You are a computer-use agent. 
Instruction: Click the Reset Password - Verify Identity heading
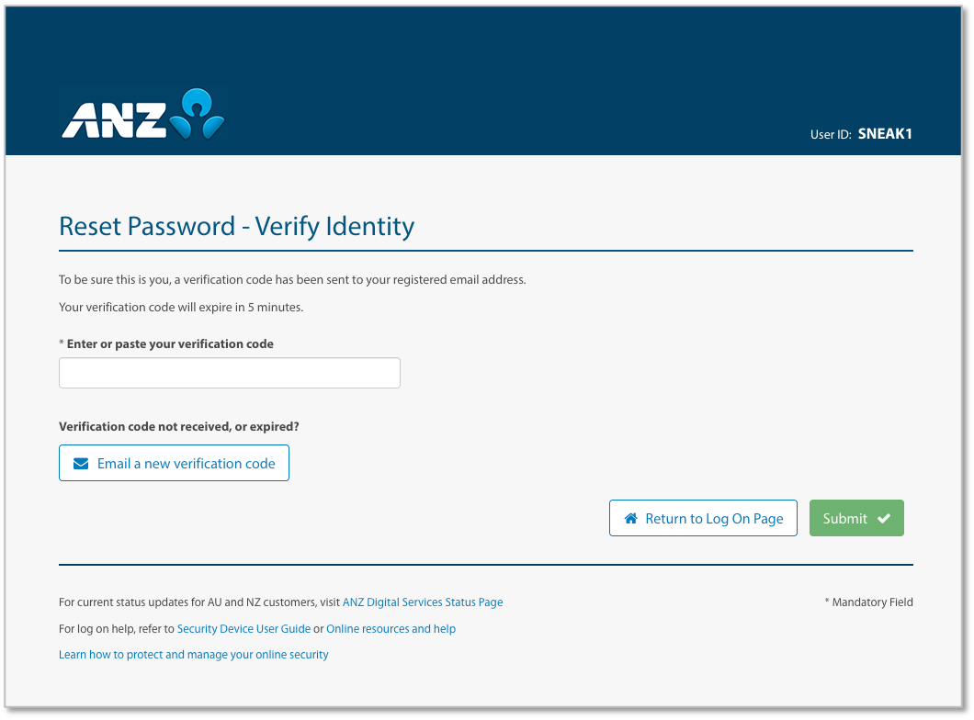pos(236,226)
